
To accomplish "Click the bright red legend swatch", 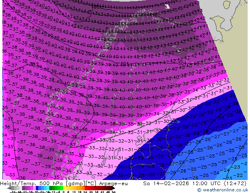I will tap(86, 188).
